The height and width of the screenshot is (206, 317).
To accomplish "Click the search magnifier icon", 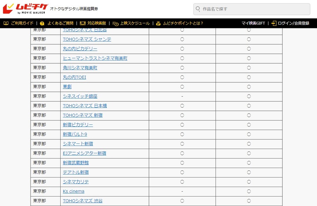I will 198,9.
